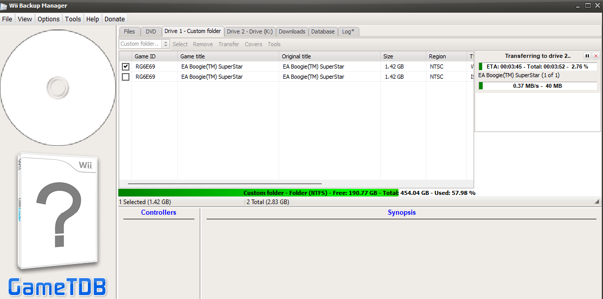Switch to the Drive 2 - Drive (K:) tab

click(x=249, y=31)
